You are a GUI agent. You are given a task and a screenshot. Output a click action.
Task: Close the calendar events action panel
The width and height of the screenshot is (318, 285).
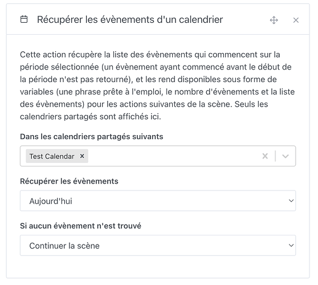(296, 20)
